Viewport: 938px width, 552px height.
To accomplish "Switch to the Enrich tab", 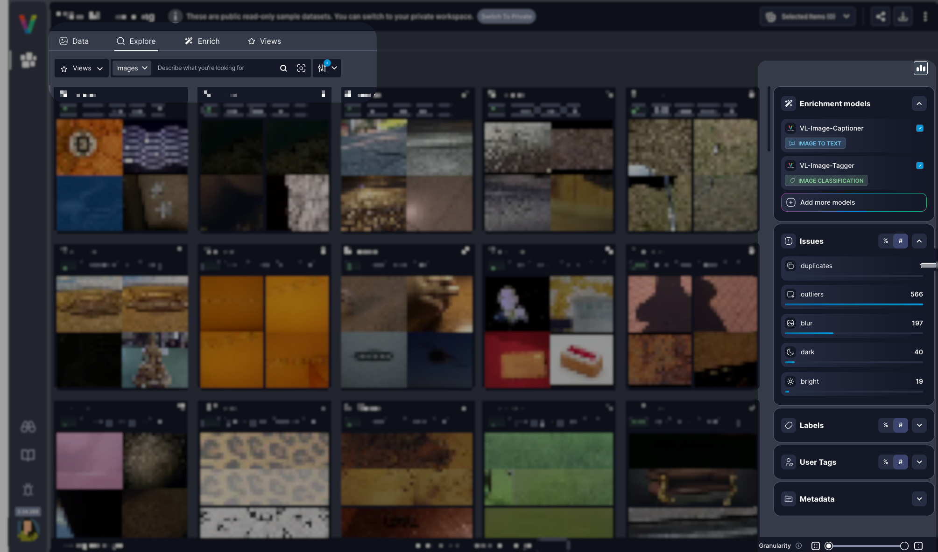I will point(202,41).
